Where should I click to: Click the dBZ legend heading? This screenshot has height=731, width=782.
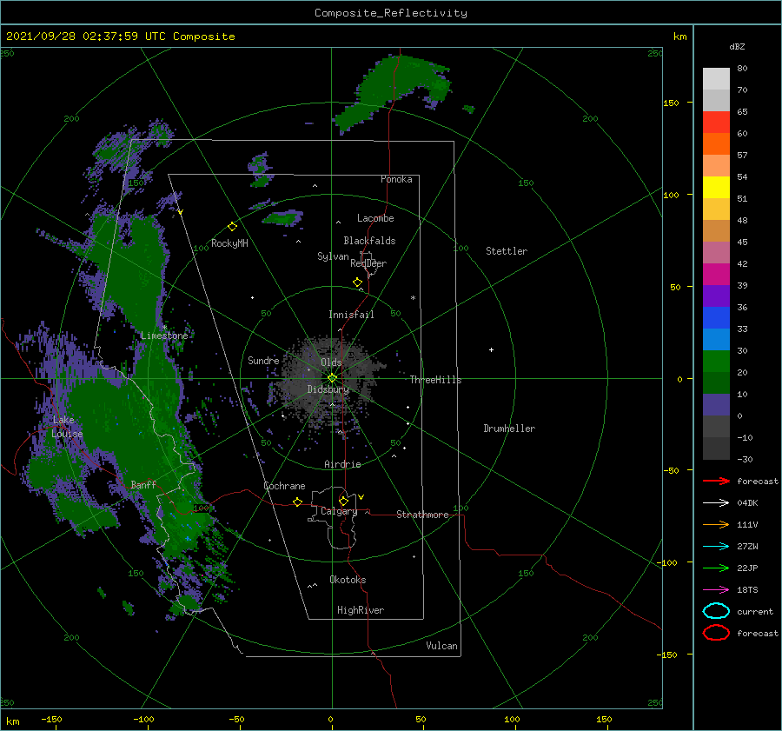tap(737, 46)
